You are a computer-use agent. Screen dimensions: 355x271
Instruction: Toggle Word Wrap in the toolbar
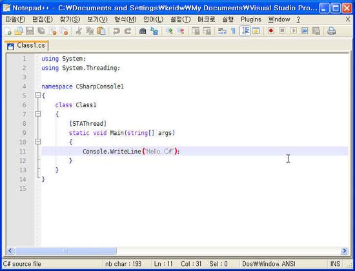tap(222, 31)
